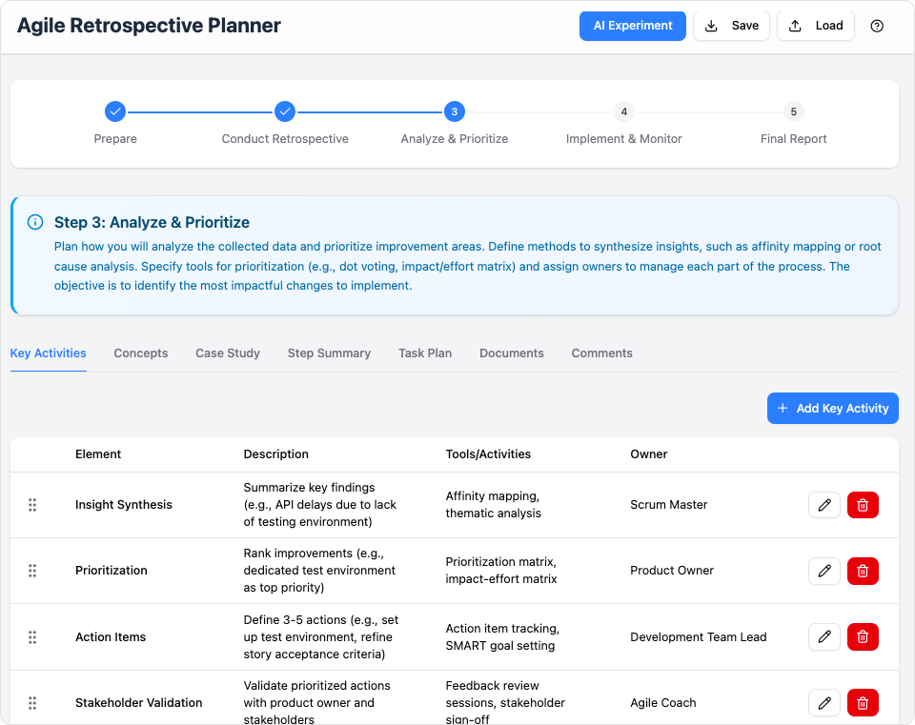Switch to the Key Activities tab
This screenshot has height=725, width=915.
(x=49, y=353)
